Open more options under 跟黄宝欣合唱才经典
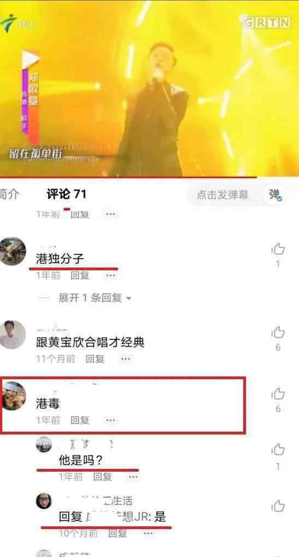The image size is (299, 557). coord(126,359)
